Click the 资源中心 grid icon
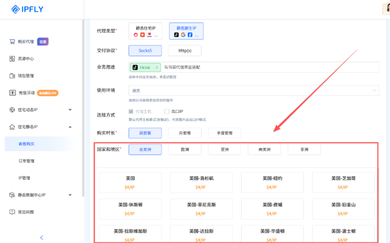The width and height of the screenshot is (390, 243). [12, 59]
